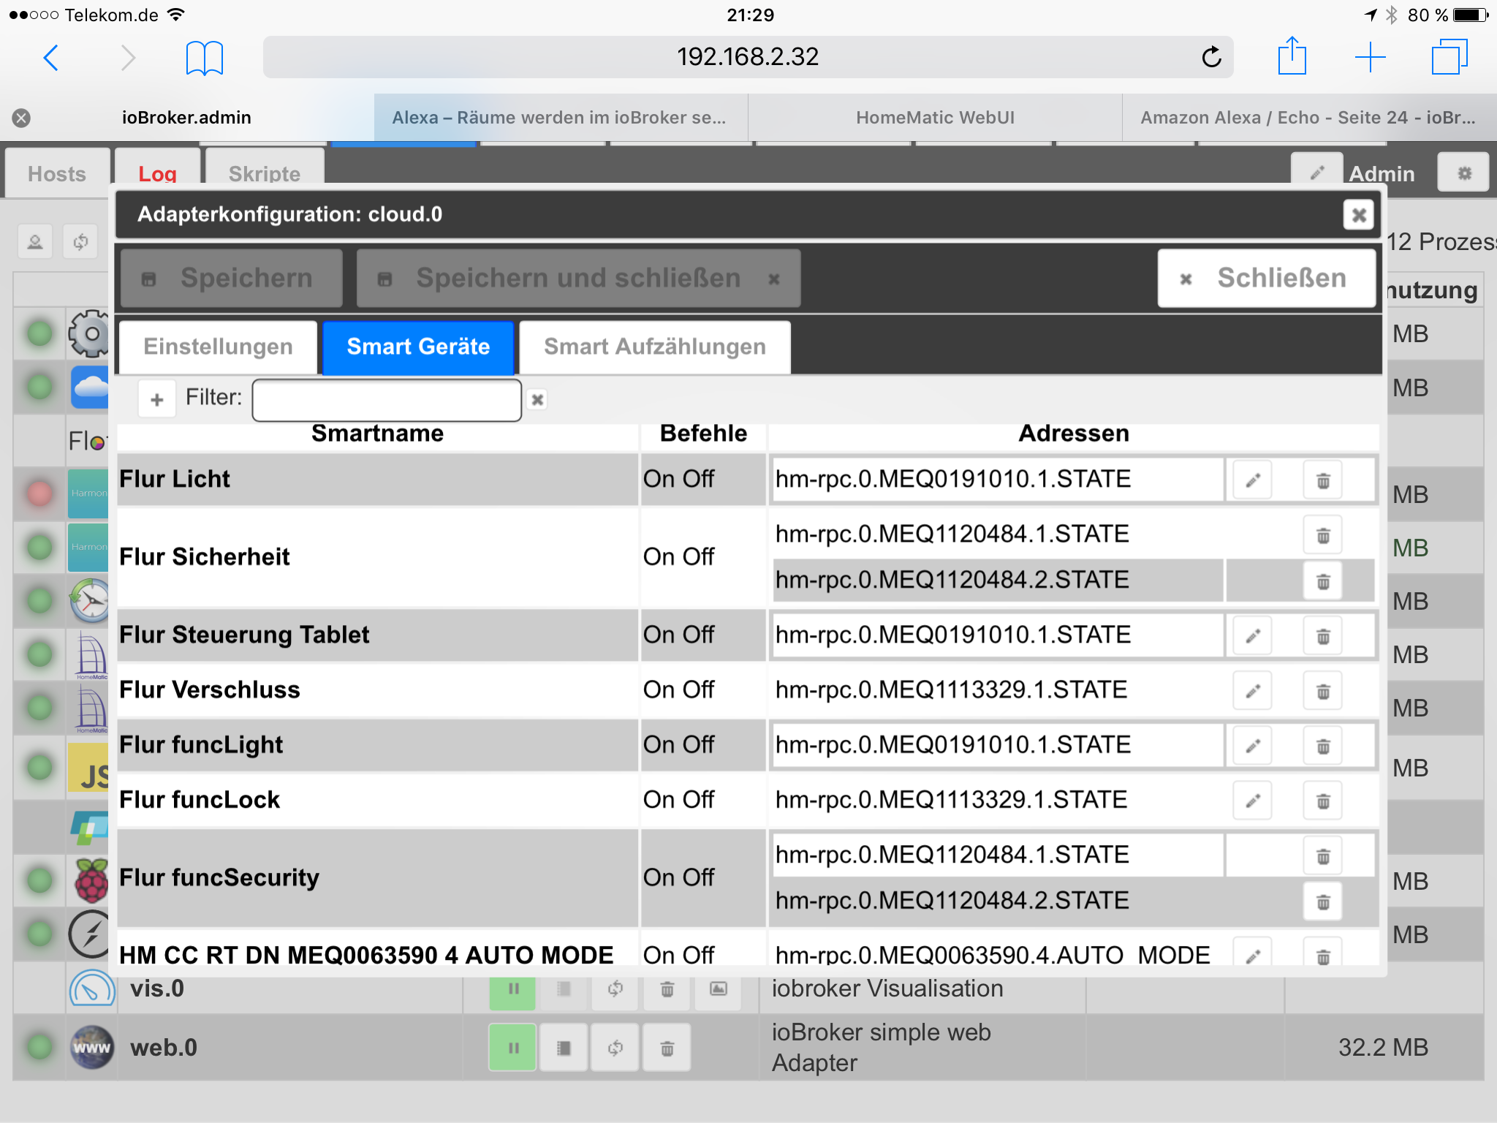Click Speichern und schließen
The height and width of the screenshot is (1123, 1497).
point(578,279)
